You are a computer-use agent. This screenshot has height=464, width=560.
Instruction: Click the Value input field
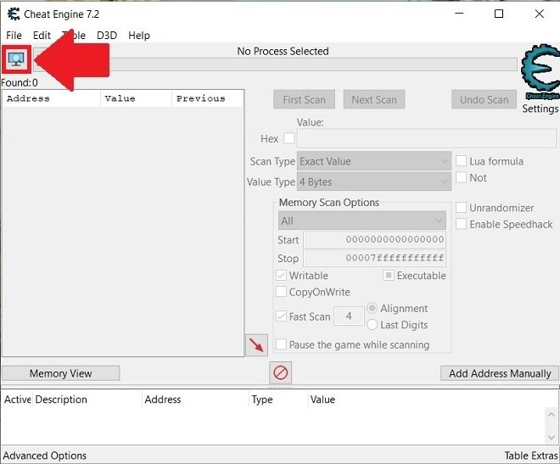427,138
